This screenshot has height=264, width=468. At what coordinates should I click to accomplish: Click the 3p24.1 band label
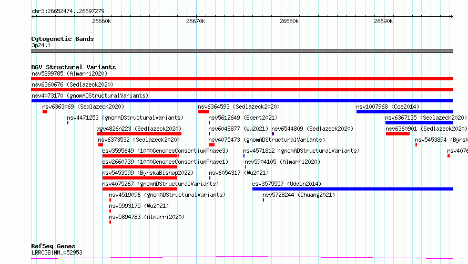click(x=41, y=45)
